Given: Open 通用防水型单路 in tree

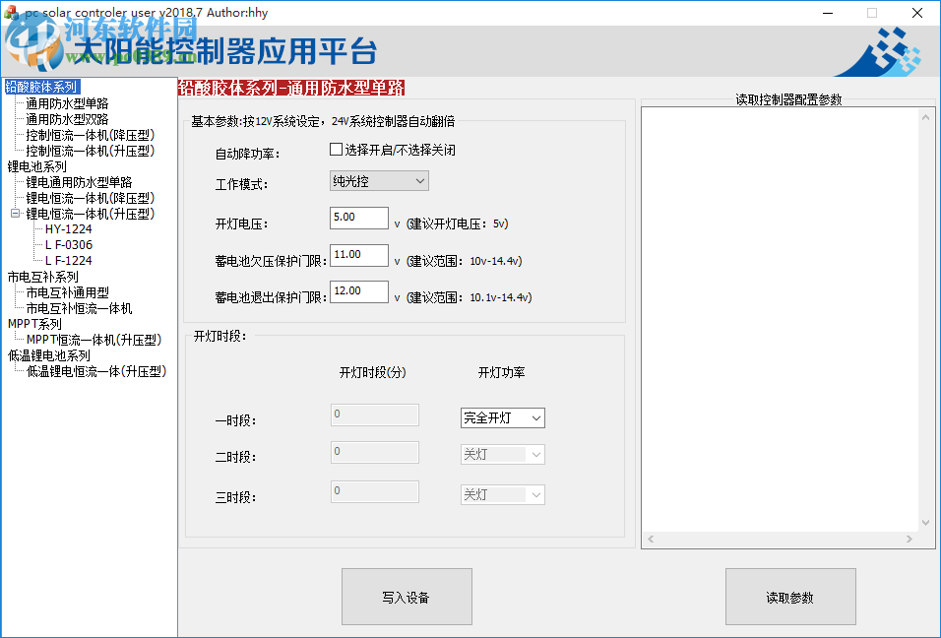Looking at the screenshot, I should click(67, 103).
